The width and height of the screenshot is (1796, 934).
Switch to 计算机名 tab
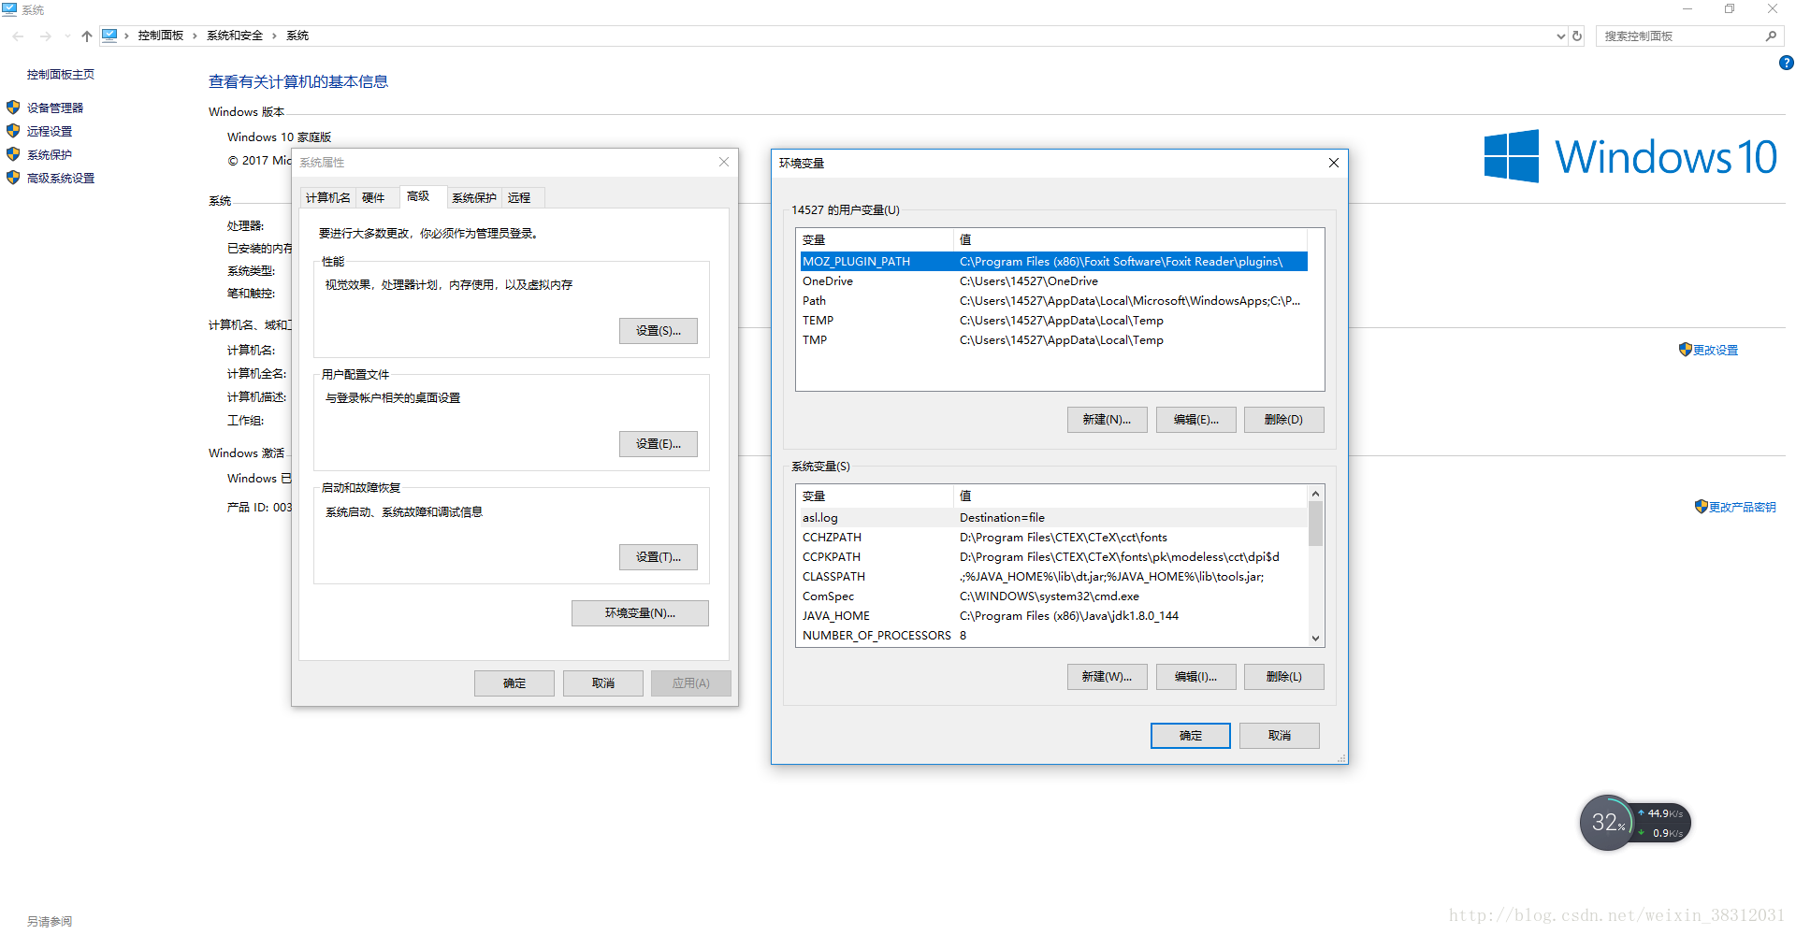click(x=328, y=197)
